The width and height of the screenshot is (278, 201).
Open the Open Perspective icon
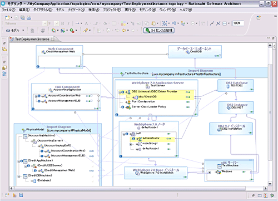259,18
